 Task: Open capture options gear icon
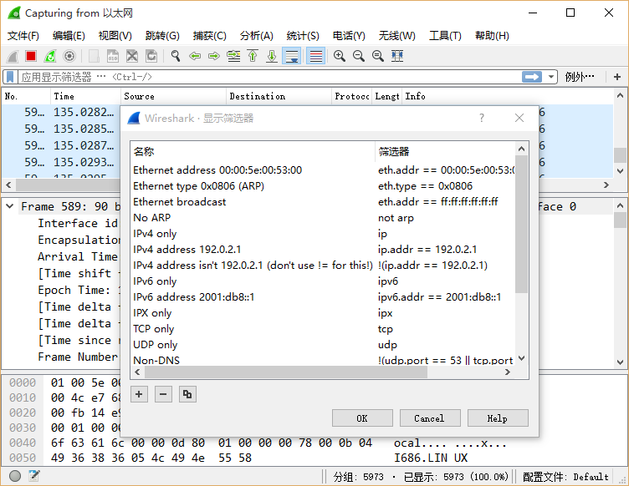(69, 56)
